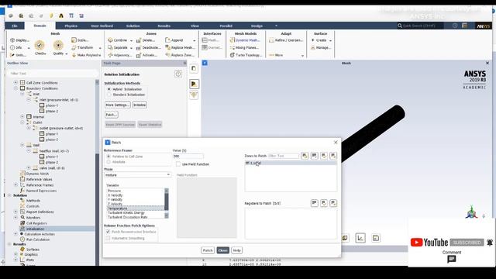496x279 pixels.
Task: Expand the Report Definitions node
Action: click(x=15, y=212)
